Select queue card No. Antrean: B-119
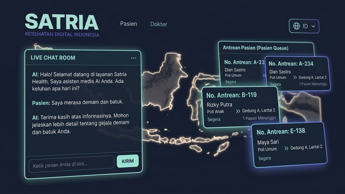 tap(241, 107)
